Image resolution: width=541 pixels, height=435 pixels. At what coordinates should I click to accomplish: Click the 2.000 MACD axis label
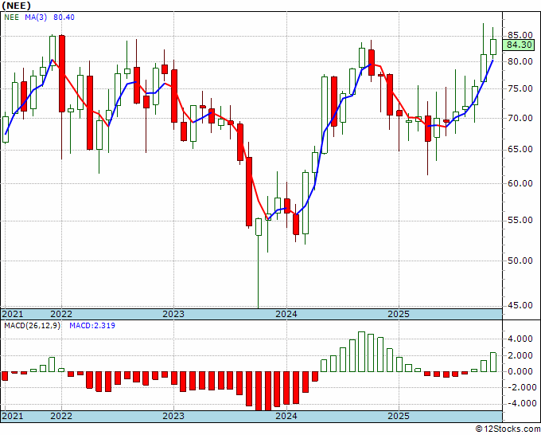(522, 355)
